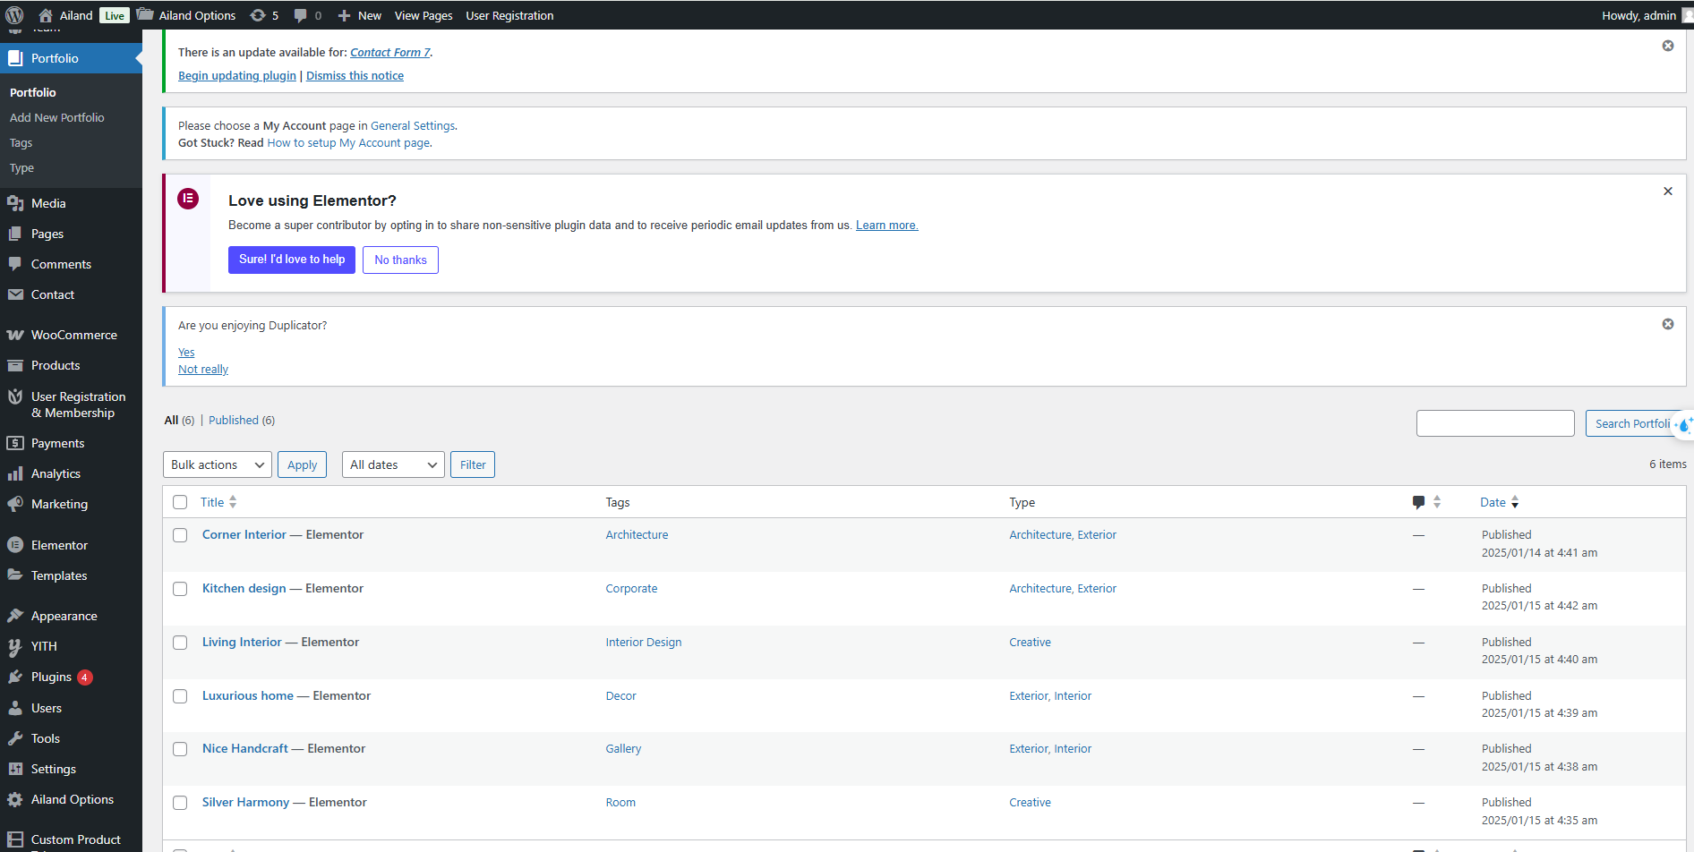Check the Corner Interior row checkbox
This screenshot has width=1694, height=852.
click(x=180, y=535)
